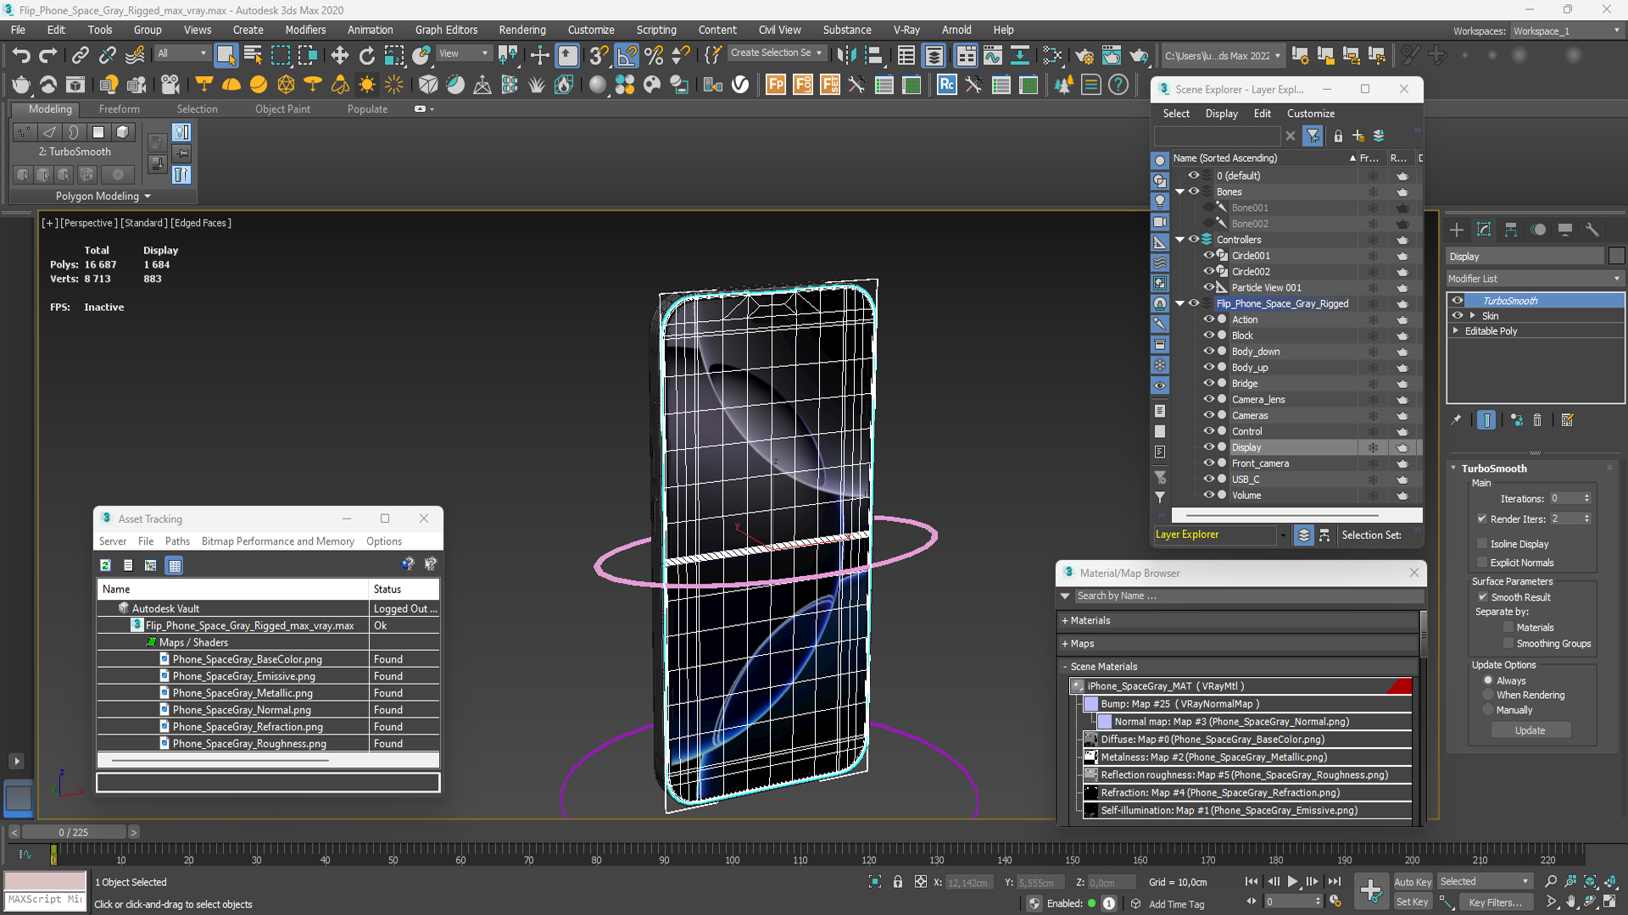Uncheck the Render Iters checkbox
Screen dimensions: 1628x915
[x=1482, y=518]
